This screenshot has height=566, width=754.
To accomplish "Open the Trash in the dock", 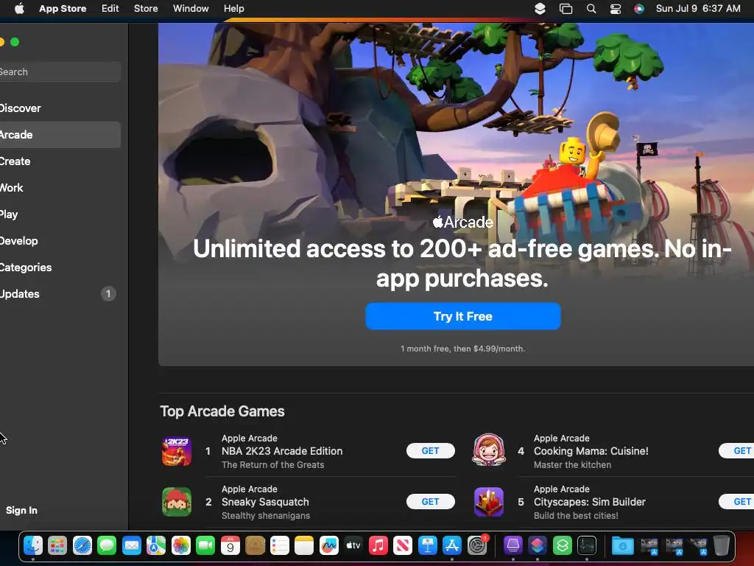I will click(722, 545).
